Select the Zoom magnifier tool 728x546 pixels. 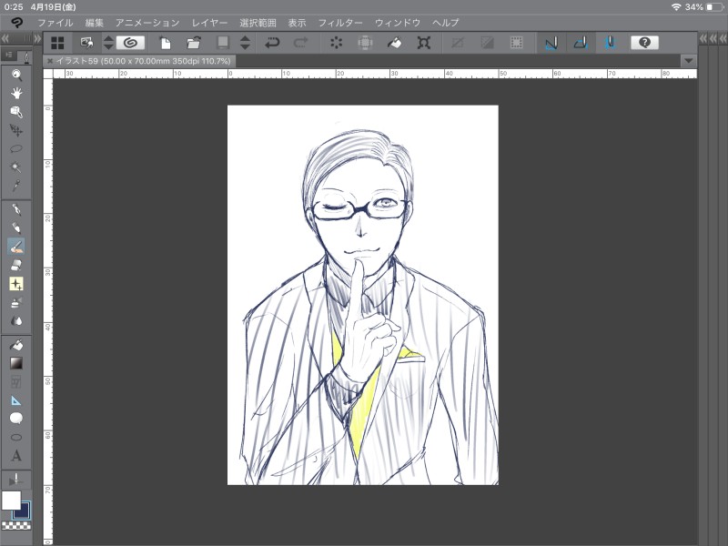(x=16, y=75)
